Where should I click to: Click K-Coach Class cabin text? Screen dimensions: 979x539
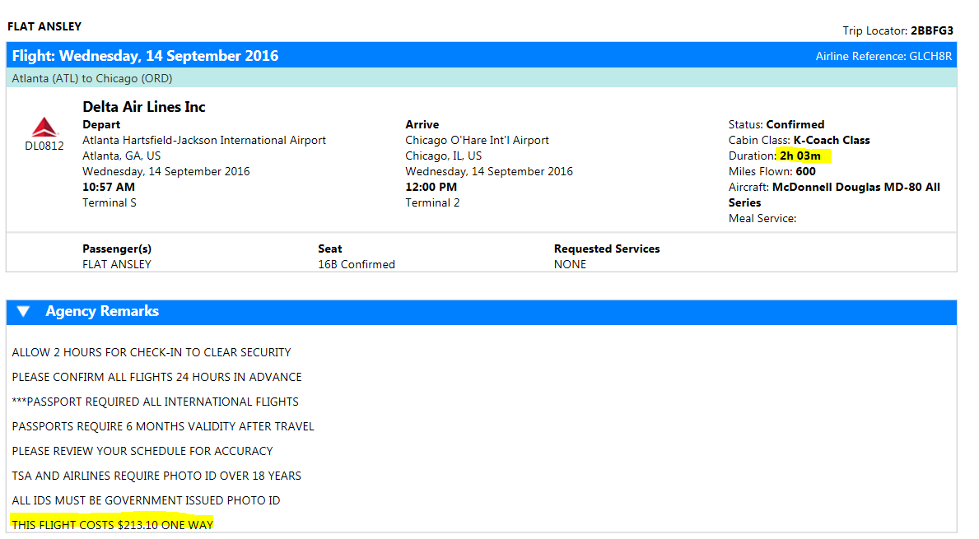coord(831,141)
